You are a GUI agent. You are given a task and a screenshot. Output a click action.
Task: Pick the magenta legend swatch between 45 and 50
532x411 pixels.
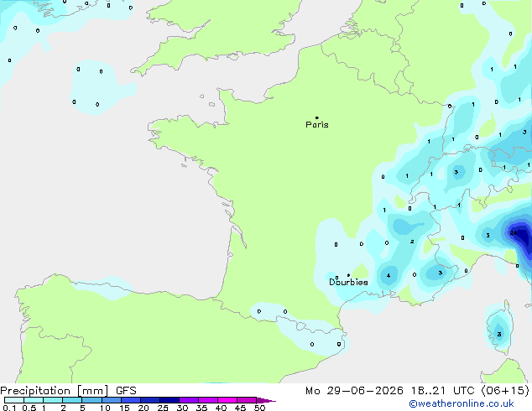[247, 400]
